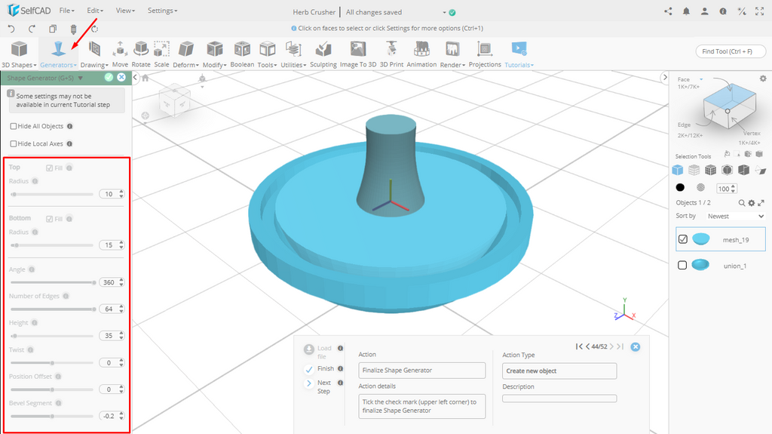Uncheck the mesh_19 object checkbox

point(683,239)
